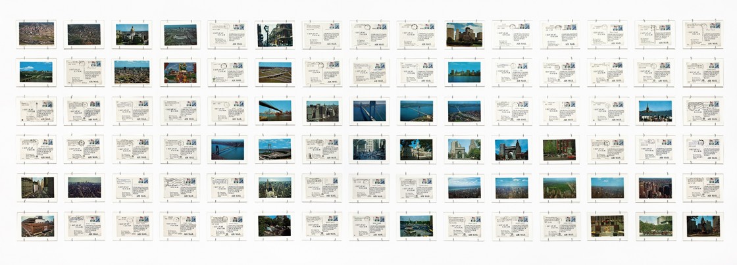Image resolution: width=737 pixels, height=265 pixels.
Task: Open the street lamp and iron balconies postcard
Action: tap(275, 35)
